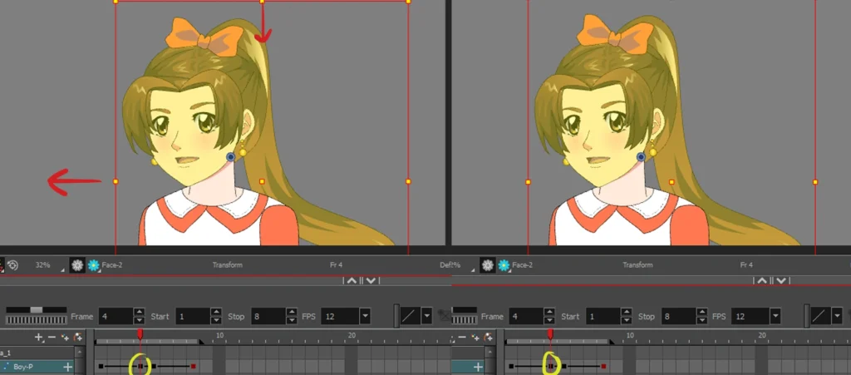The width and height of the screenshot is (851, 375).
Task: Click the down chevron below right view
Action: click(x=781, y=280)
